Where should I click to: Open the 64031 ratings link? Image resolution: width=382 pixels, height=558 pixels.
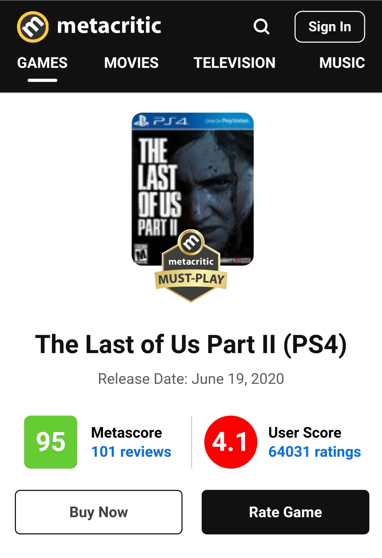click(x=315, y=452)
